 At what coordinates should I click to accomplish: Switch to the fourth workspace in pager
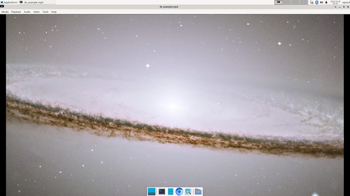[304, 2]
